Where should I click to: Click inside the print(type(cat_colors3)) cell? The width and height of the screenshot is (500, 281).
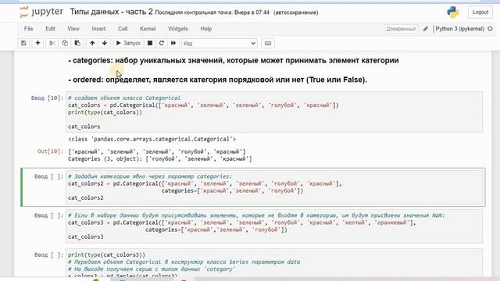click(274, 263)
